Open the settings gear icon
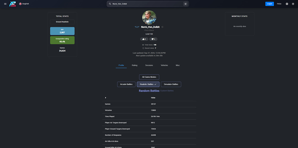 287,4
